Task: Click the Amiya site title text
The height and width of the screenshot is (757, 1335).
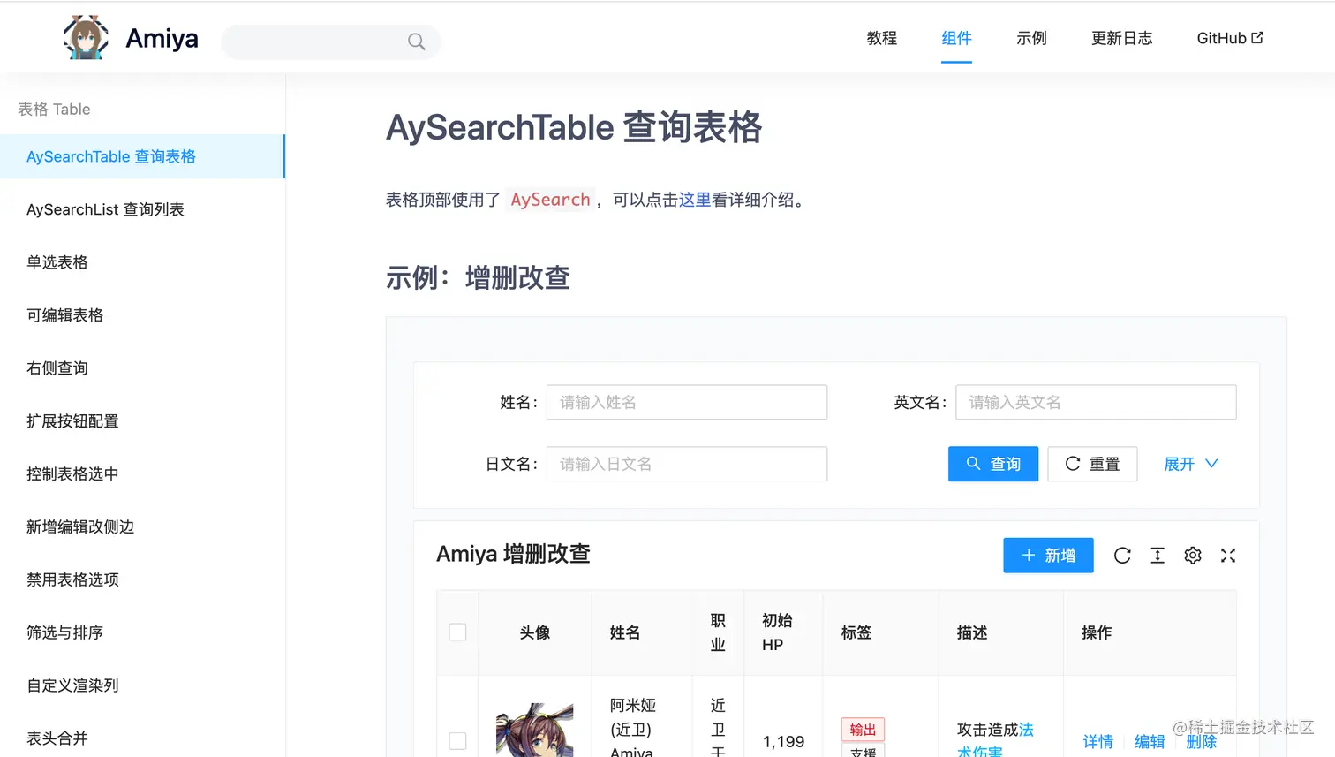Action: coord(162,38)
